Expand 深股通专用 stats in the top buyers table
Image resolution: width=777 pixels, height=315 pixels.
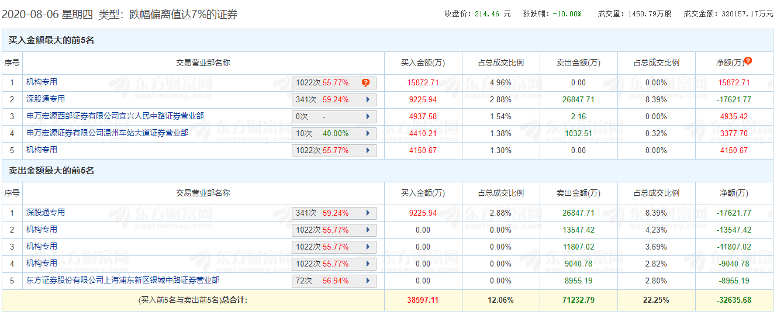(x=368, y=100)
